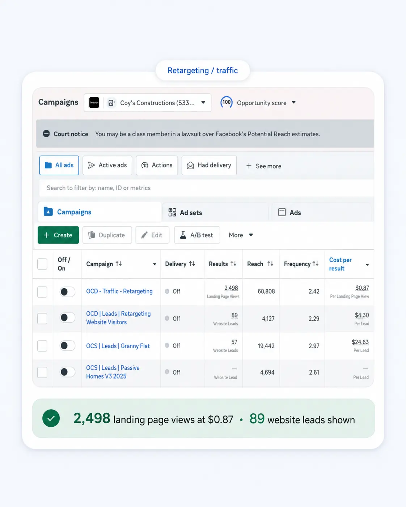Click the 2.97 frequency value
Viewport: 406px width, 507px height.
tap(314, 346)
